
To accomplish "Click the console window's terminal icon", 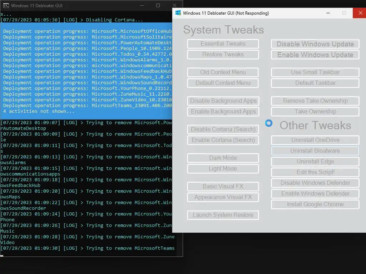I will pyautogui.click(x=6, y=6).
